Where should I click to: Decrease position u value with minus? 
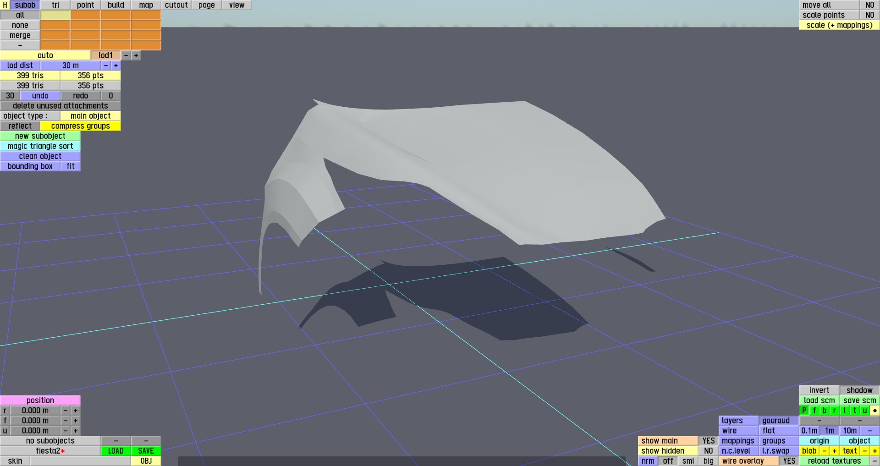click(66, 431)
